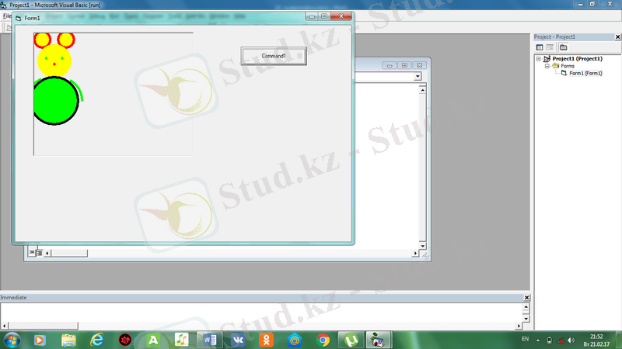Close the Immediate window panel
Image resolution: width=622 pixels, height=349 pixels.
[526, 297]
